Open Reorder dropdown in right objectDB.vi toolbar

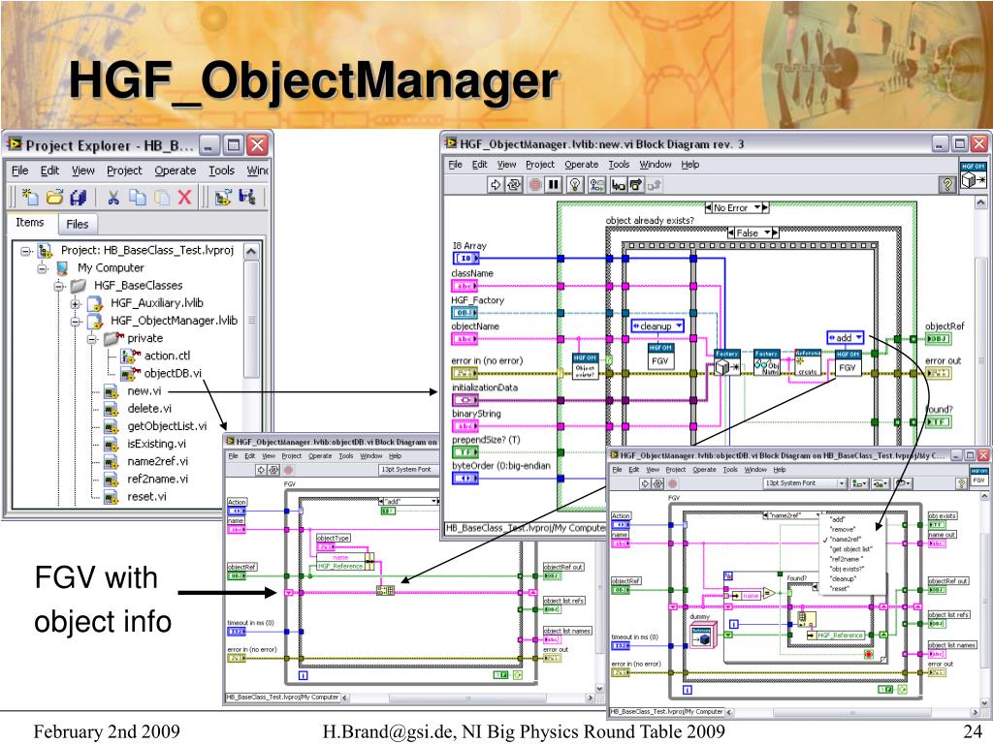(x=903, y=483)
